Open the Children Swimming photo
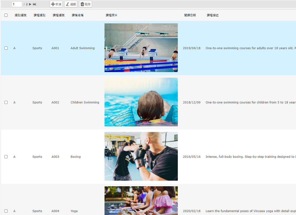 pyautogui.click(x=141, y=102)
